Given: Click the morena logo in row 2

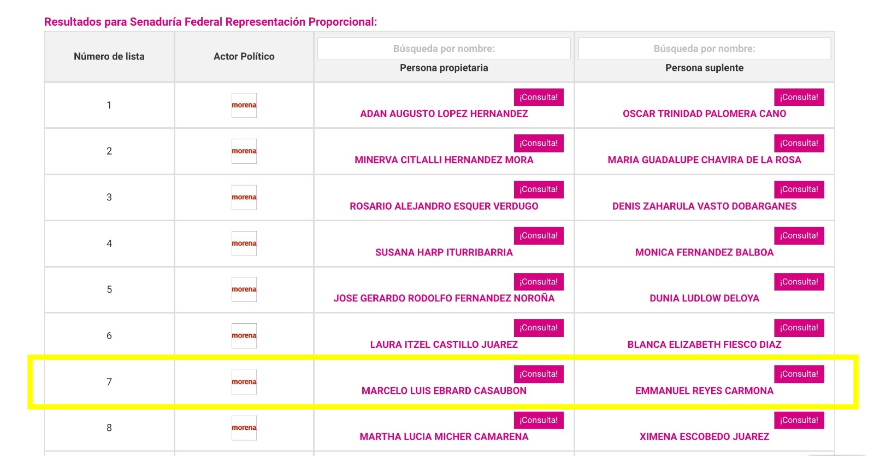Looking at the screenshot, I should point(244,151).
